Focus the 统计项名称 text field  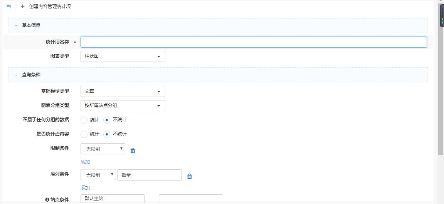[254, 42]
